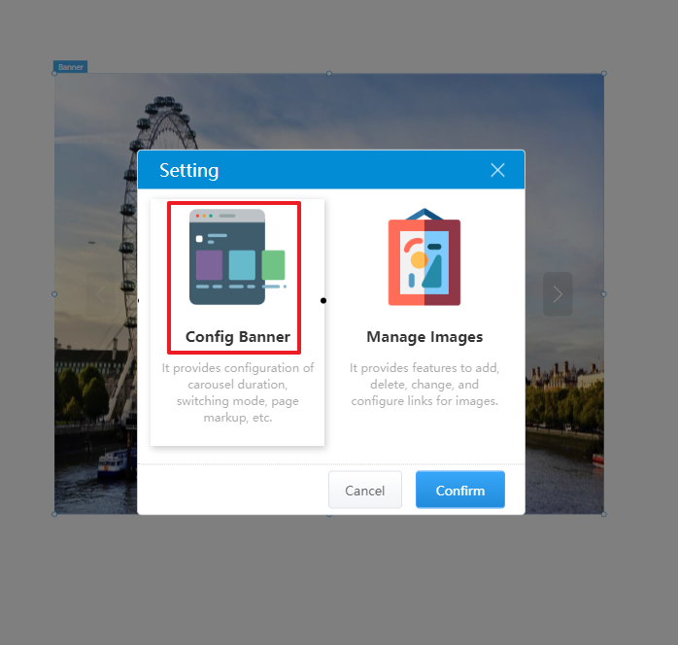Cancel the Setting dialog
Screen dimensions: 678x645
coord(365,490)
